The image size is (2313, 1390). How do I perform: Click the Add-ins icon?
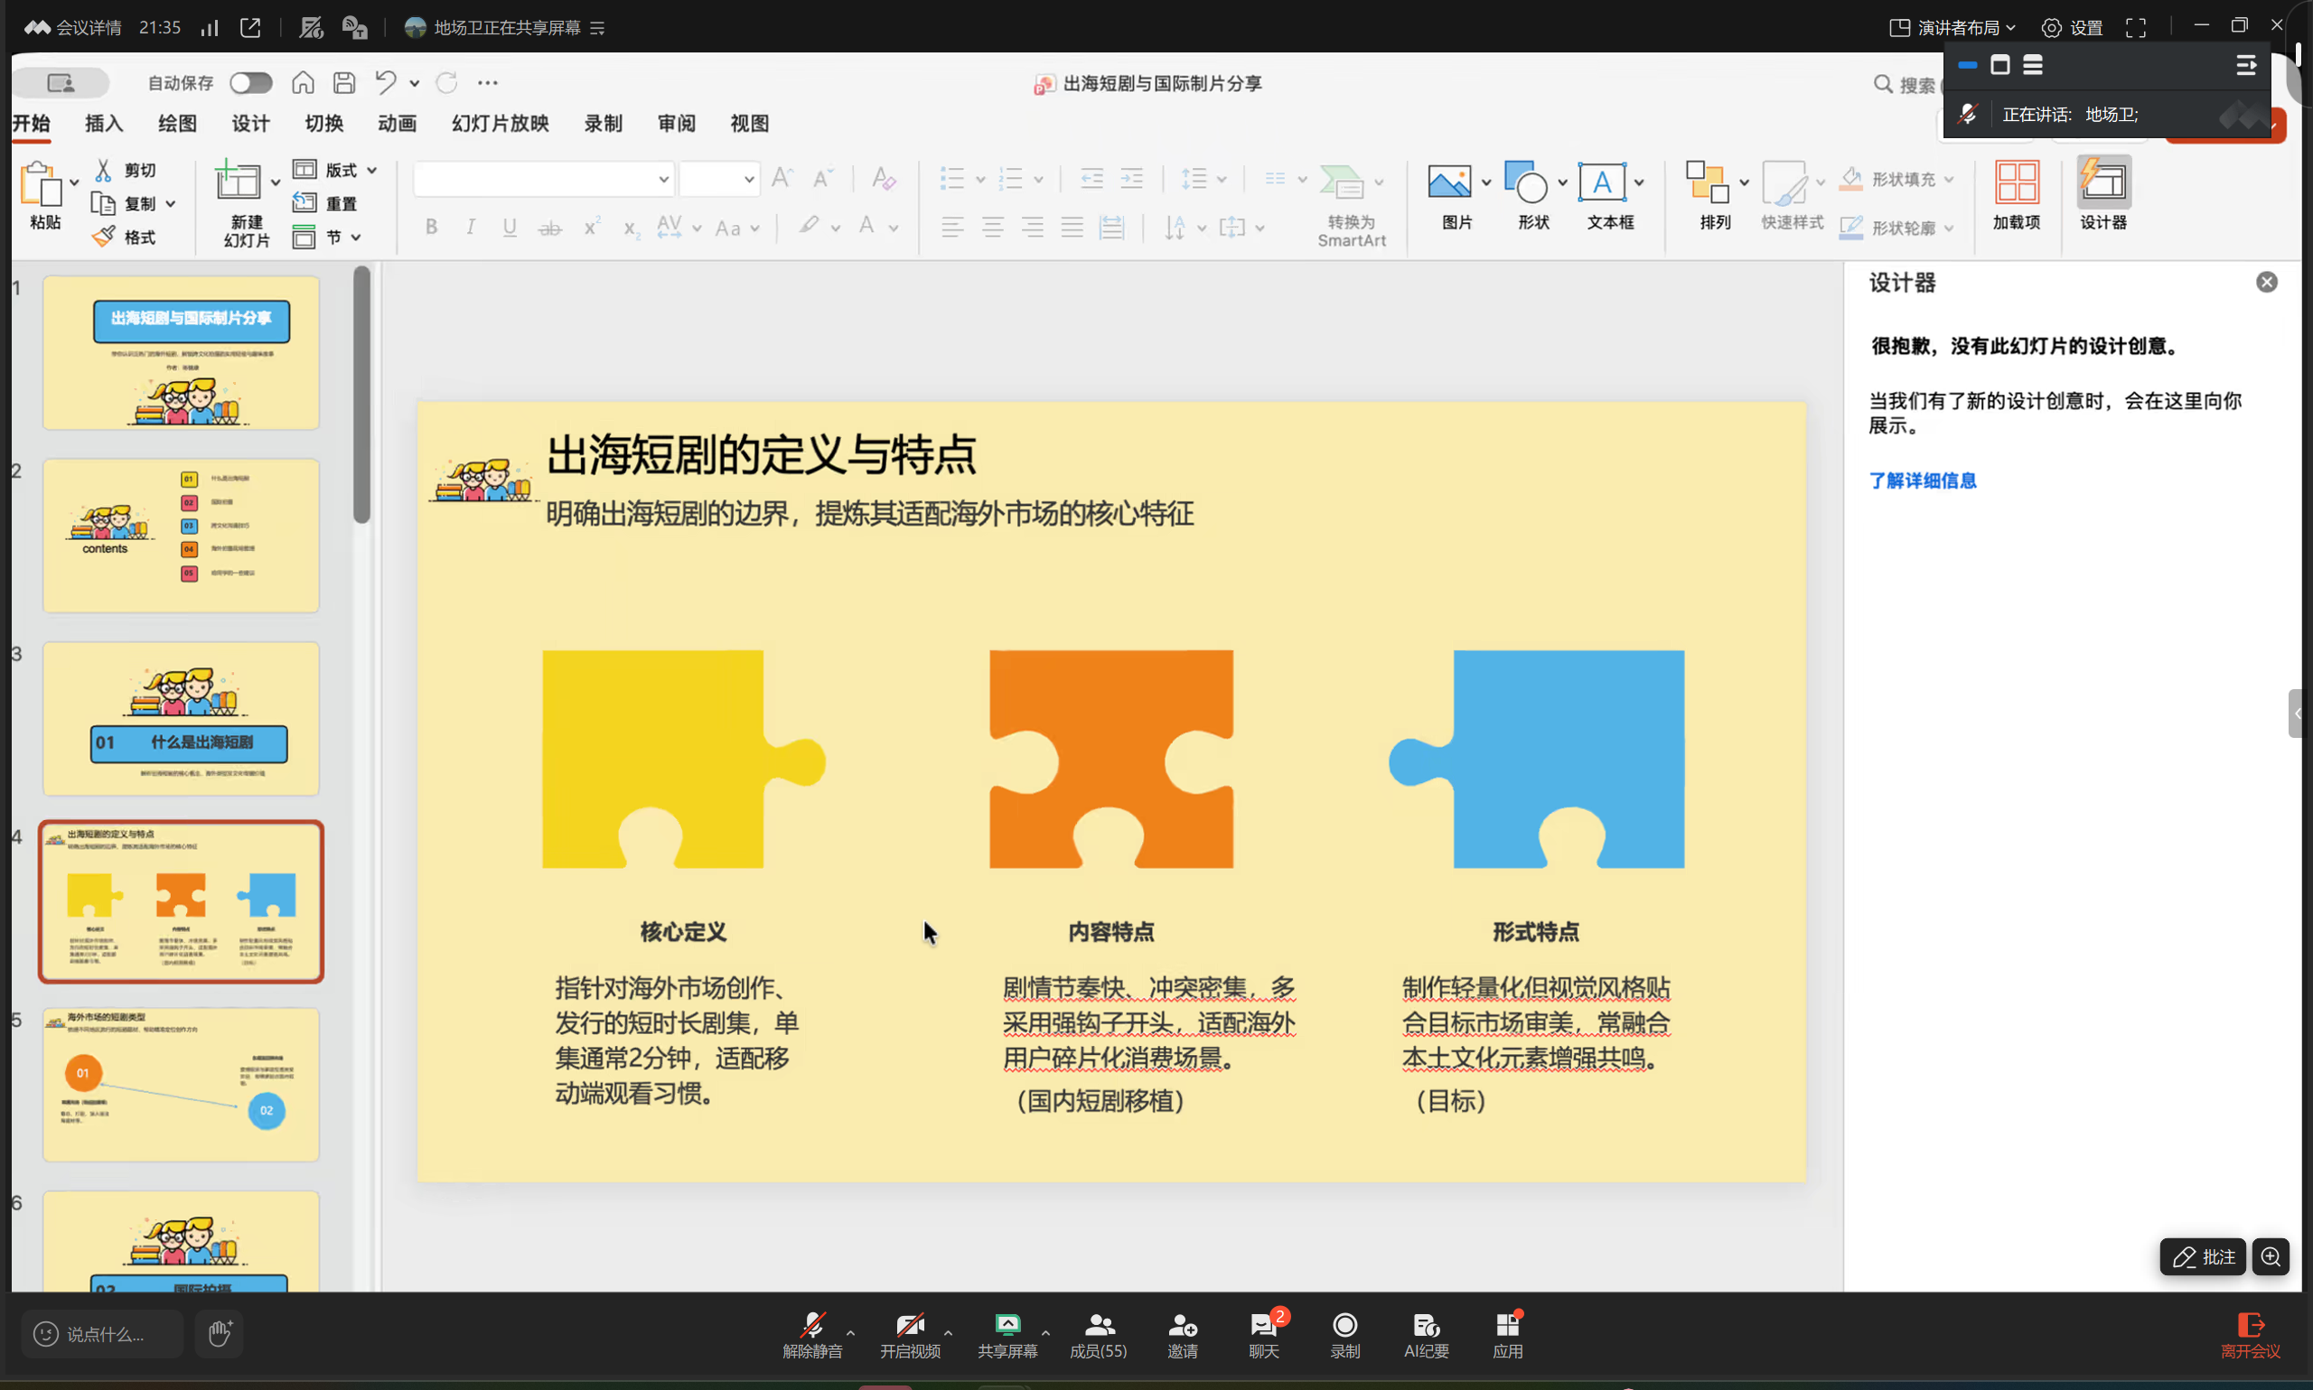[x=2016, y=182]
